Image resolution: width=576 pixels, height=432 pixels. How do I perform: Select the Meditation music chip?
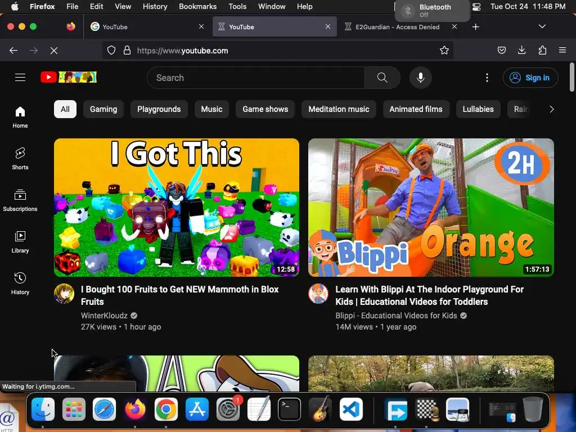tap(339, 109)
